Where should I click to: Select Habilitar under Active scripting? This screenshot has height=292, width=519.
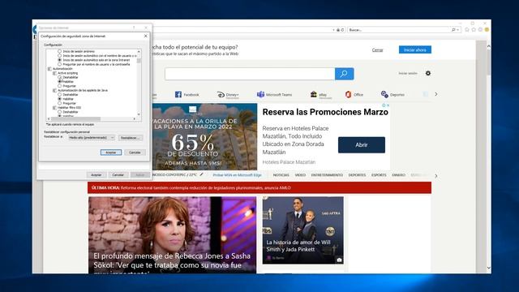pyautogui.click(x=59, y=81)
